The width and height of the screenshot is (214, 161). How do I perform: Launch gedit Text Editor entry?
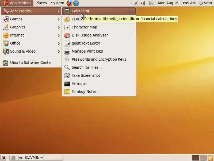[x=99, y=43]
